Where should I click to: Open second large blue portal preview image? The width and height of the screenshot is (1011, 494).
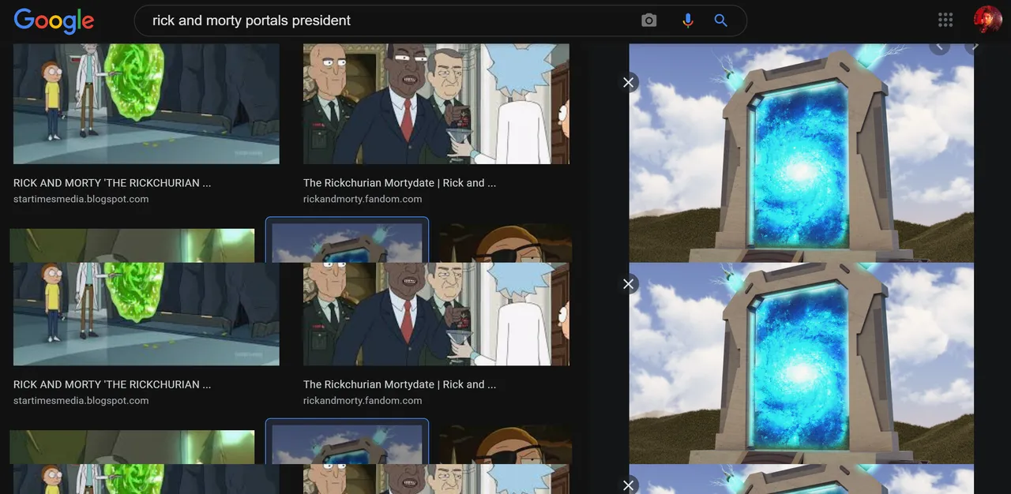click(x=802, y=363)
